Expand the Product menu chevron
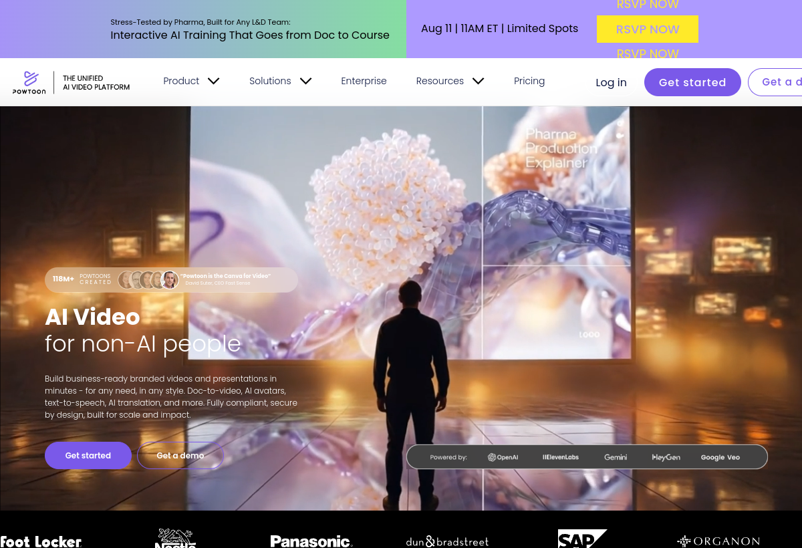The height and width of the screenshot is (548, 802). coord(213,81)
